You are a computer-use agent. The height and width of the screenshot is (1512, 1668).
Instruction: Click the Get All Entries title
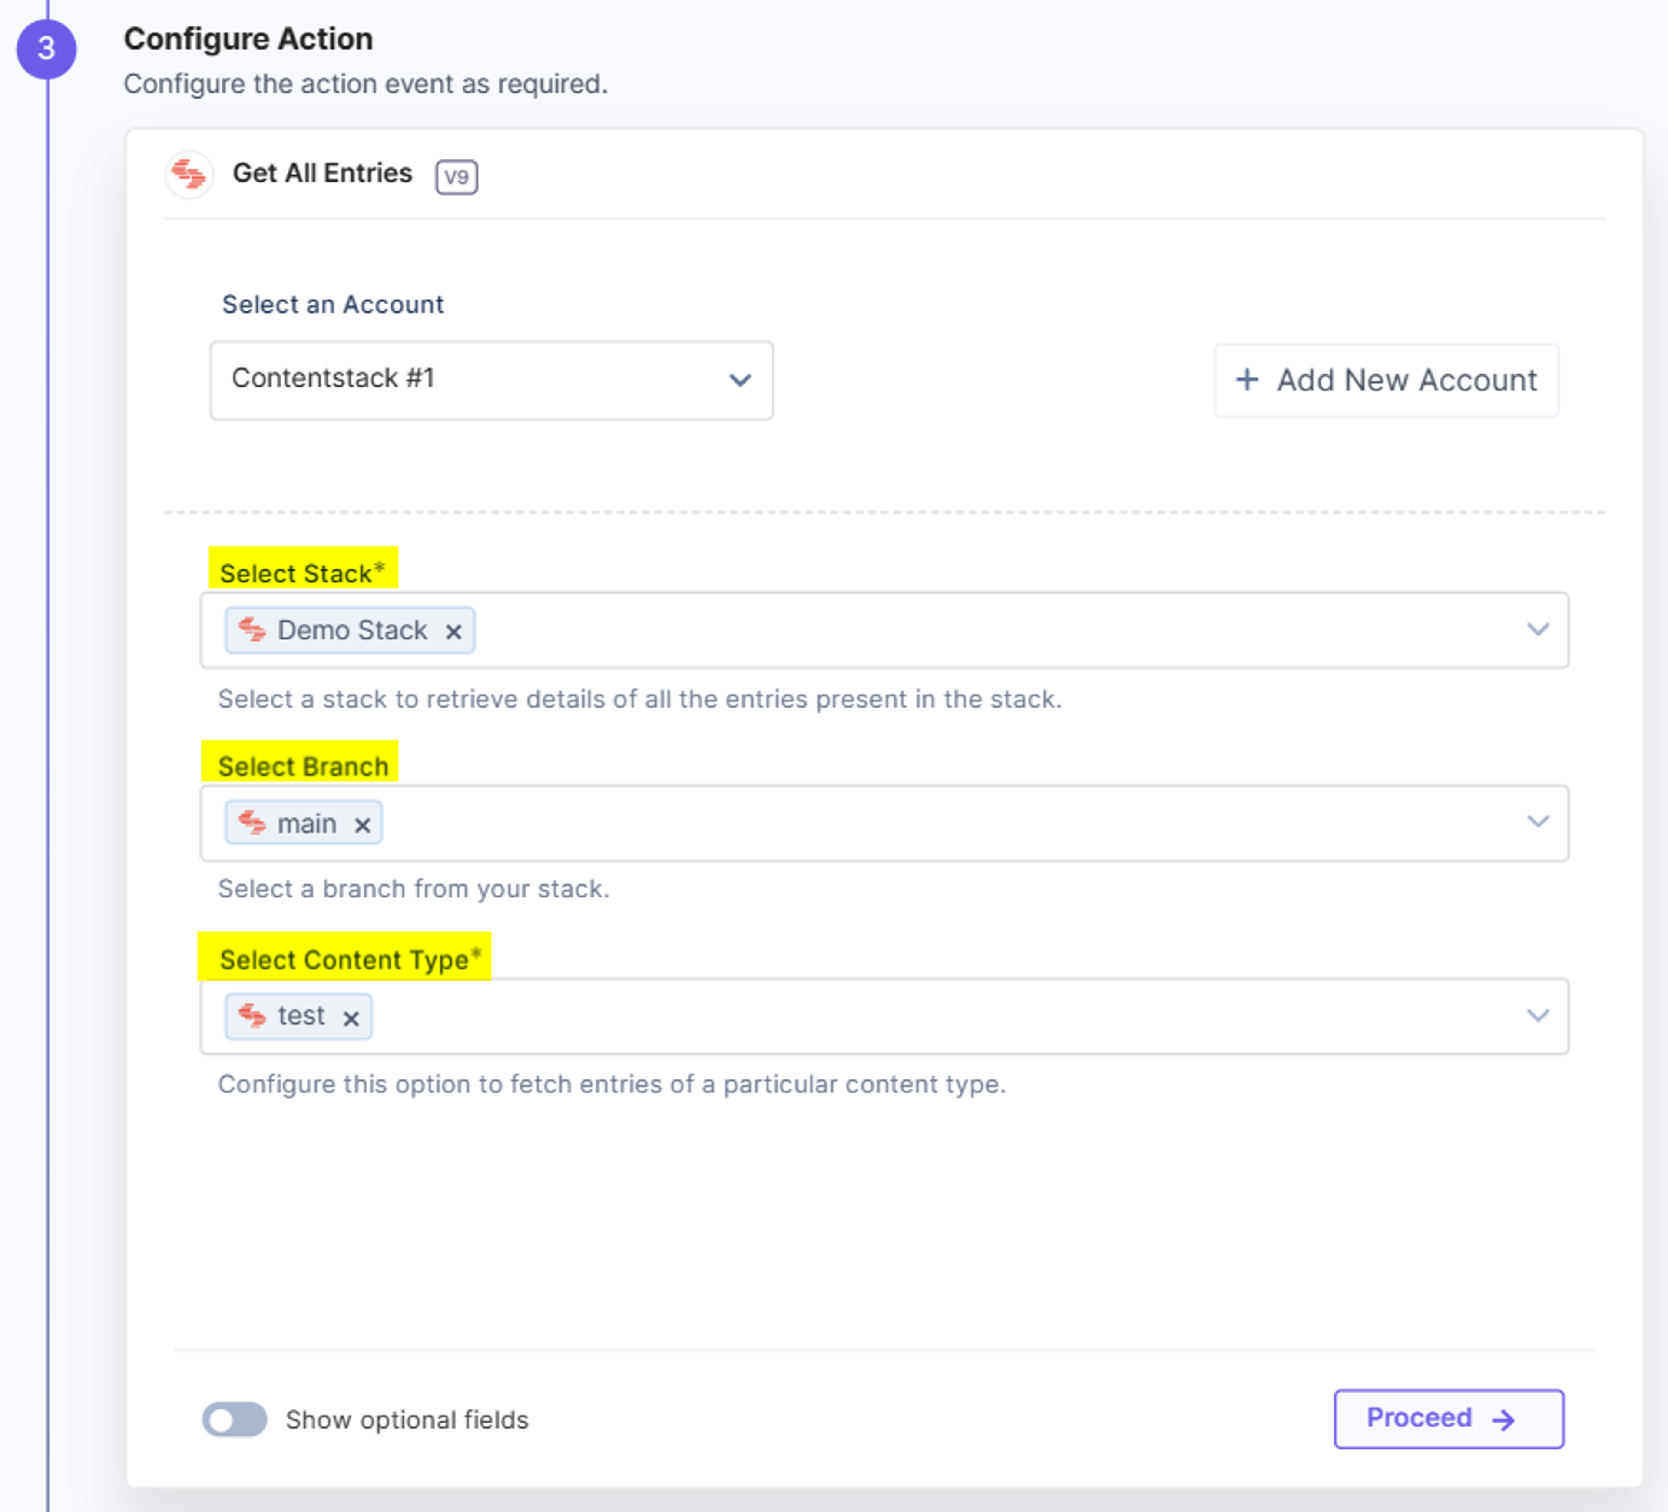322,173
